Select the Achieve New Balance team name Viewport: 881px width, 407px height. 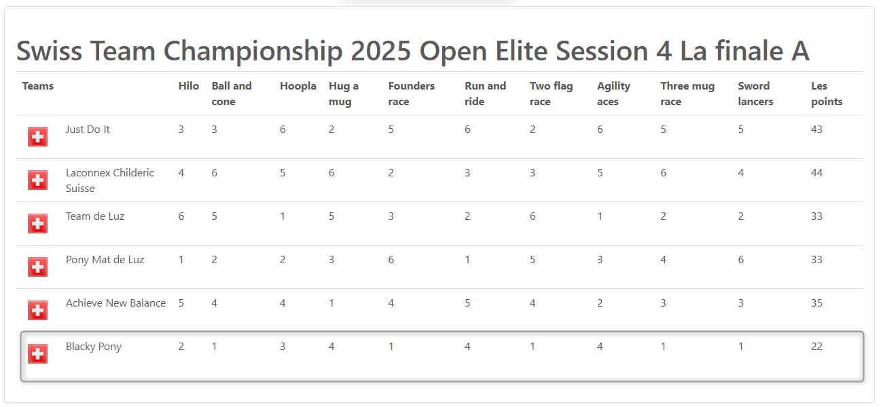coord(115,303)
